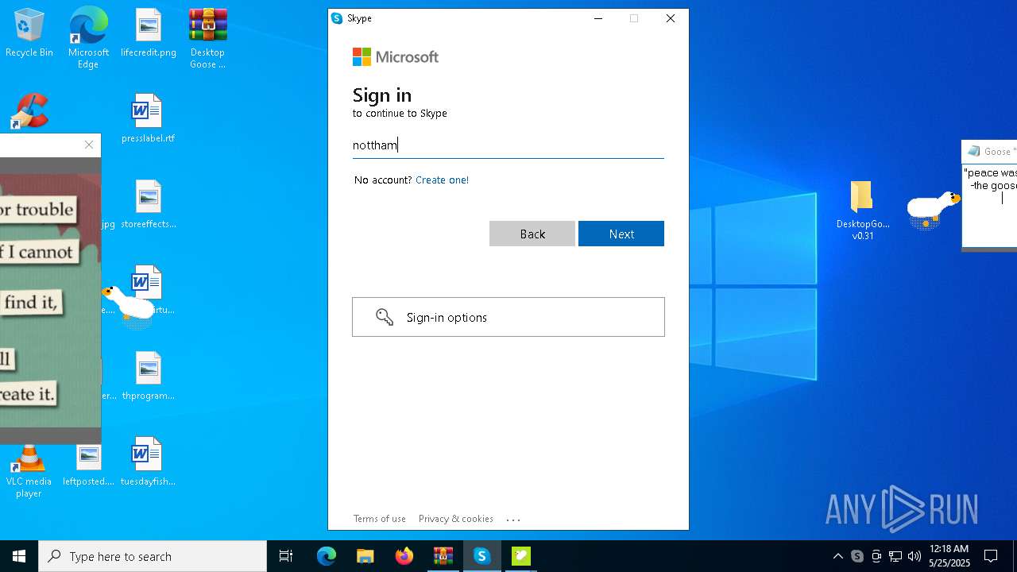Switch to WinRAR in the taskbar
Image resolution: width=1017 pixels, height=572 pixels.
443,556
